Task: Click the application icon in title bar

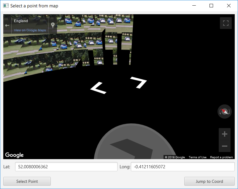Action: [x=6, y=6]
